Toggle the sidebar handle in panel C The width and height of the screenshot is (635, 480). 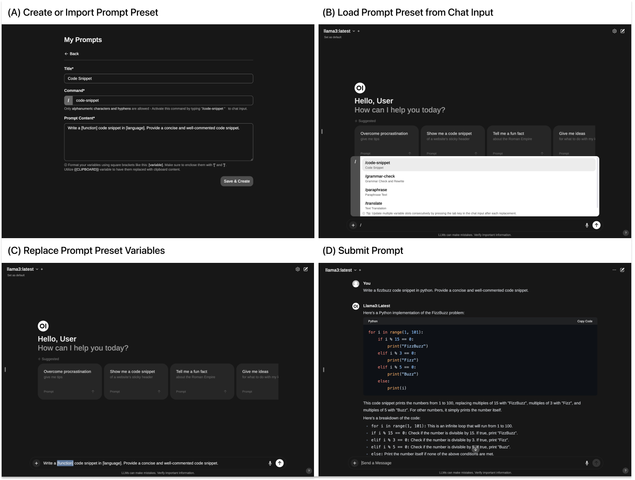tap(5, 370)
